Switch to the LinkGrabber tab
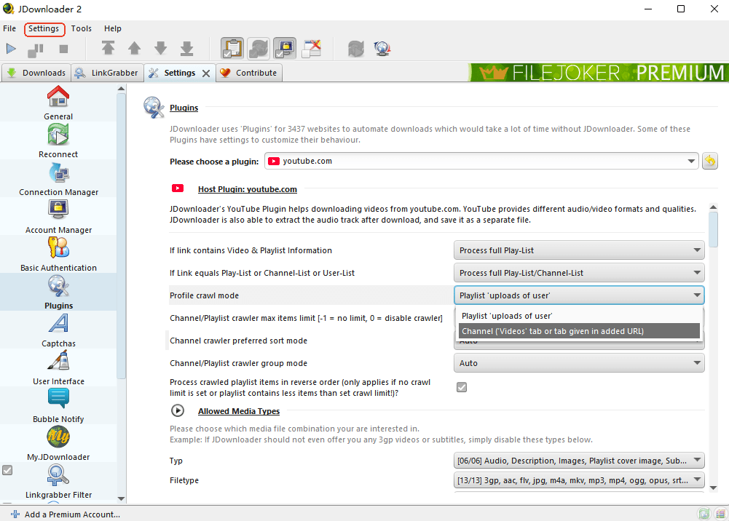 (107, 73)
